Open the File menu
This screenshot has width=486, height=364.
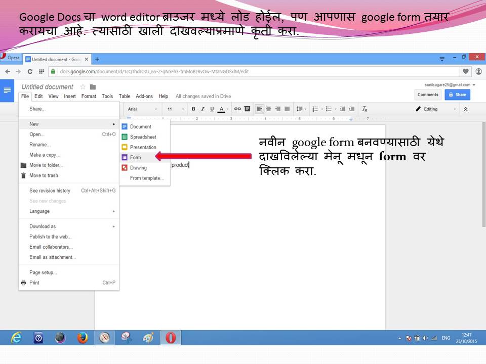coord(25,96)
